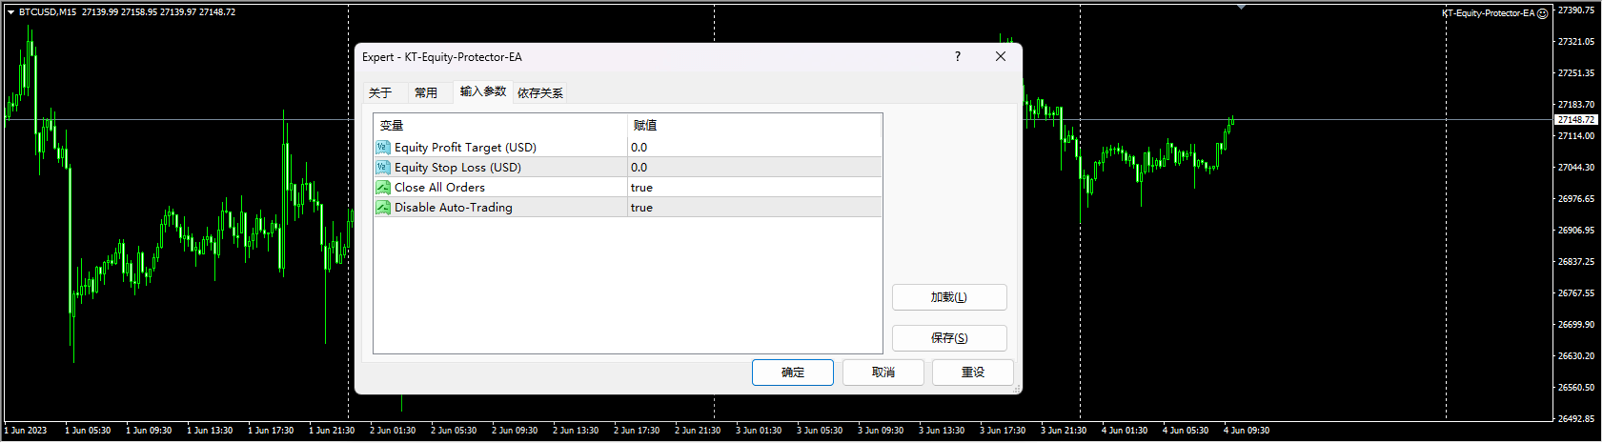Click the Close All Orders boolean icon
This screenshot has width=1603, height=443.
click(383, 188)
